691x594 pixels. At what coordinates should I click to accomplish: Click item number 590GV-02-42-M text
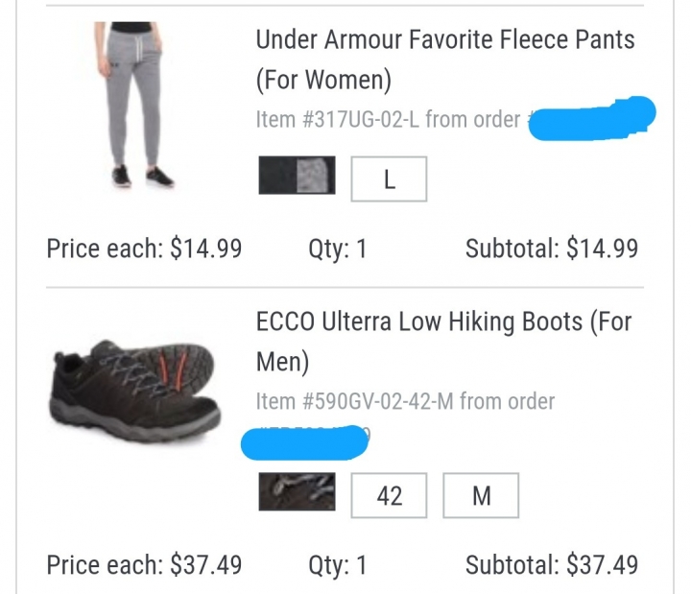coord(355,401)
